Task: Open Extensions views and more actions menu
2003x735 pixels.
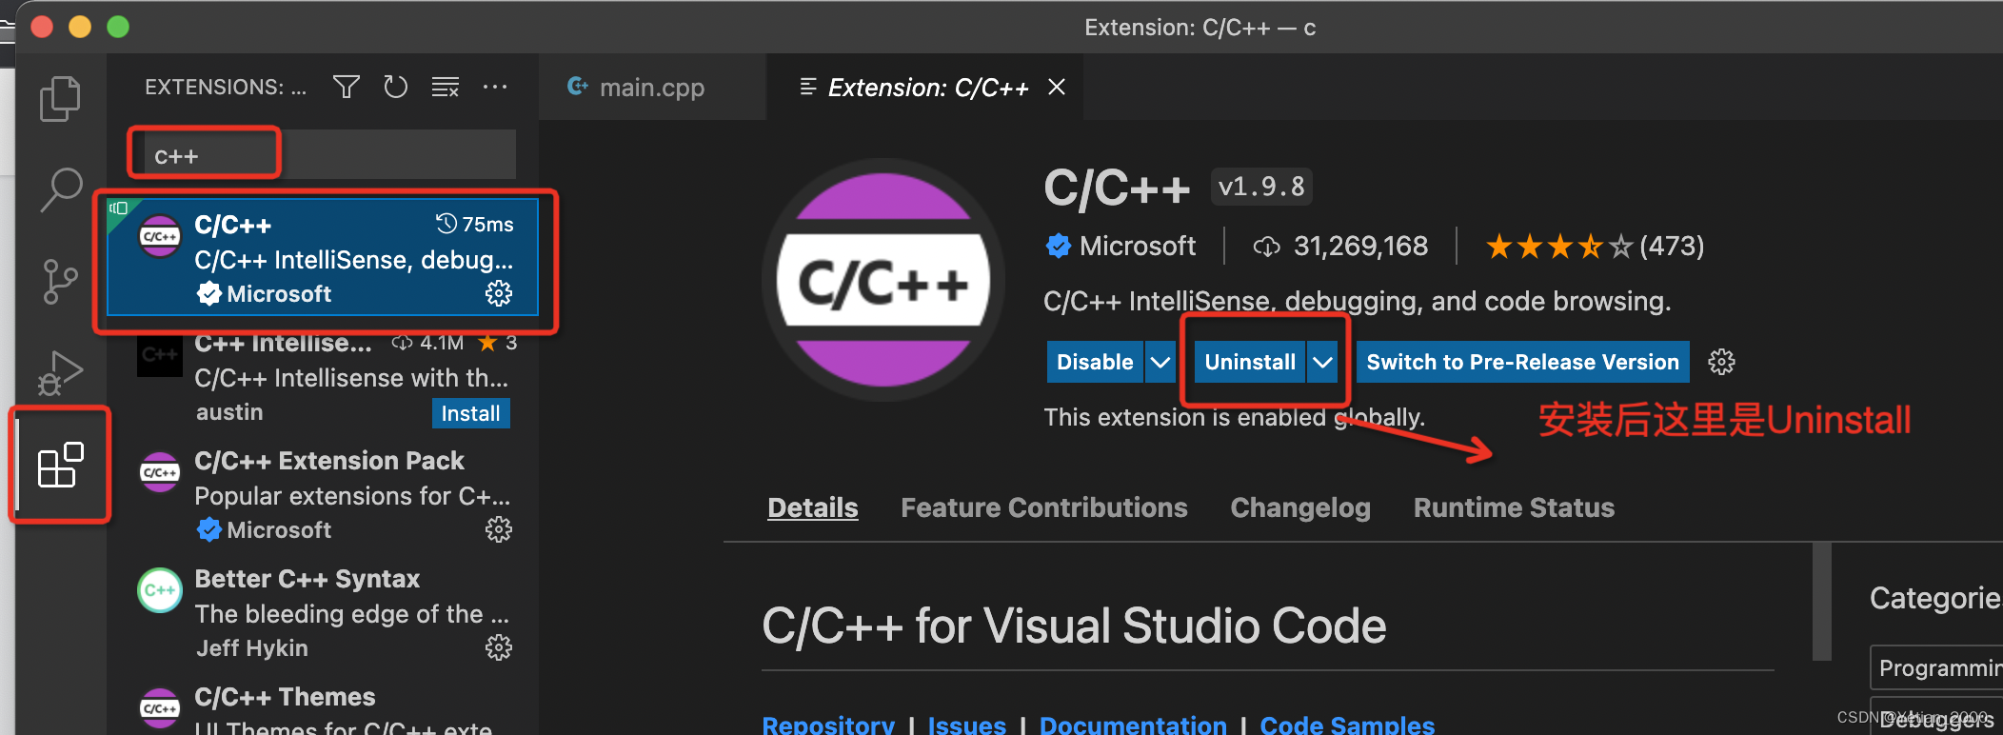Action: (x=495, y=88)
